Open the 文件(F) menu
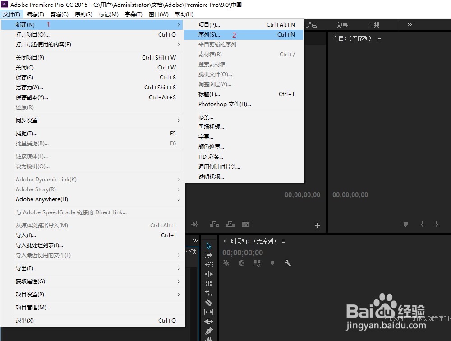This screenshot has height=341, width=451. click(x=12, y=14)
